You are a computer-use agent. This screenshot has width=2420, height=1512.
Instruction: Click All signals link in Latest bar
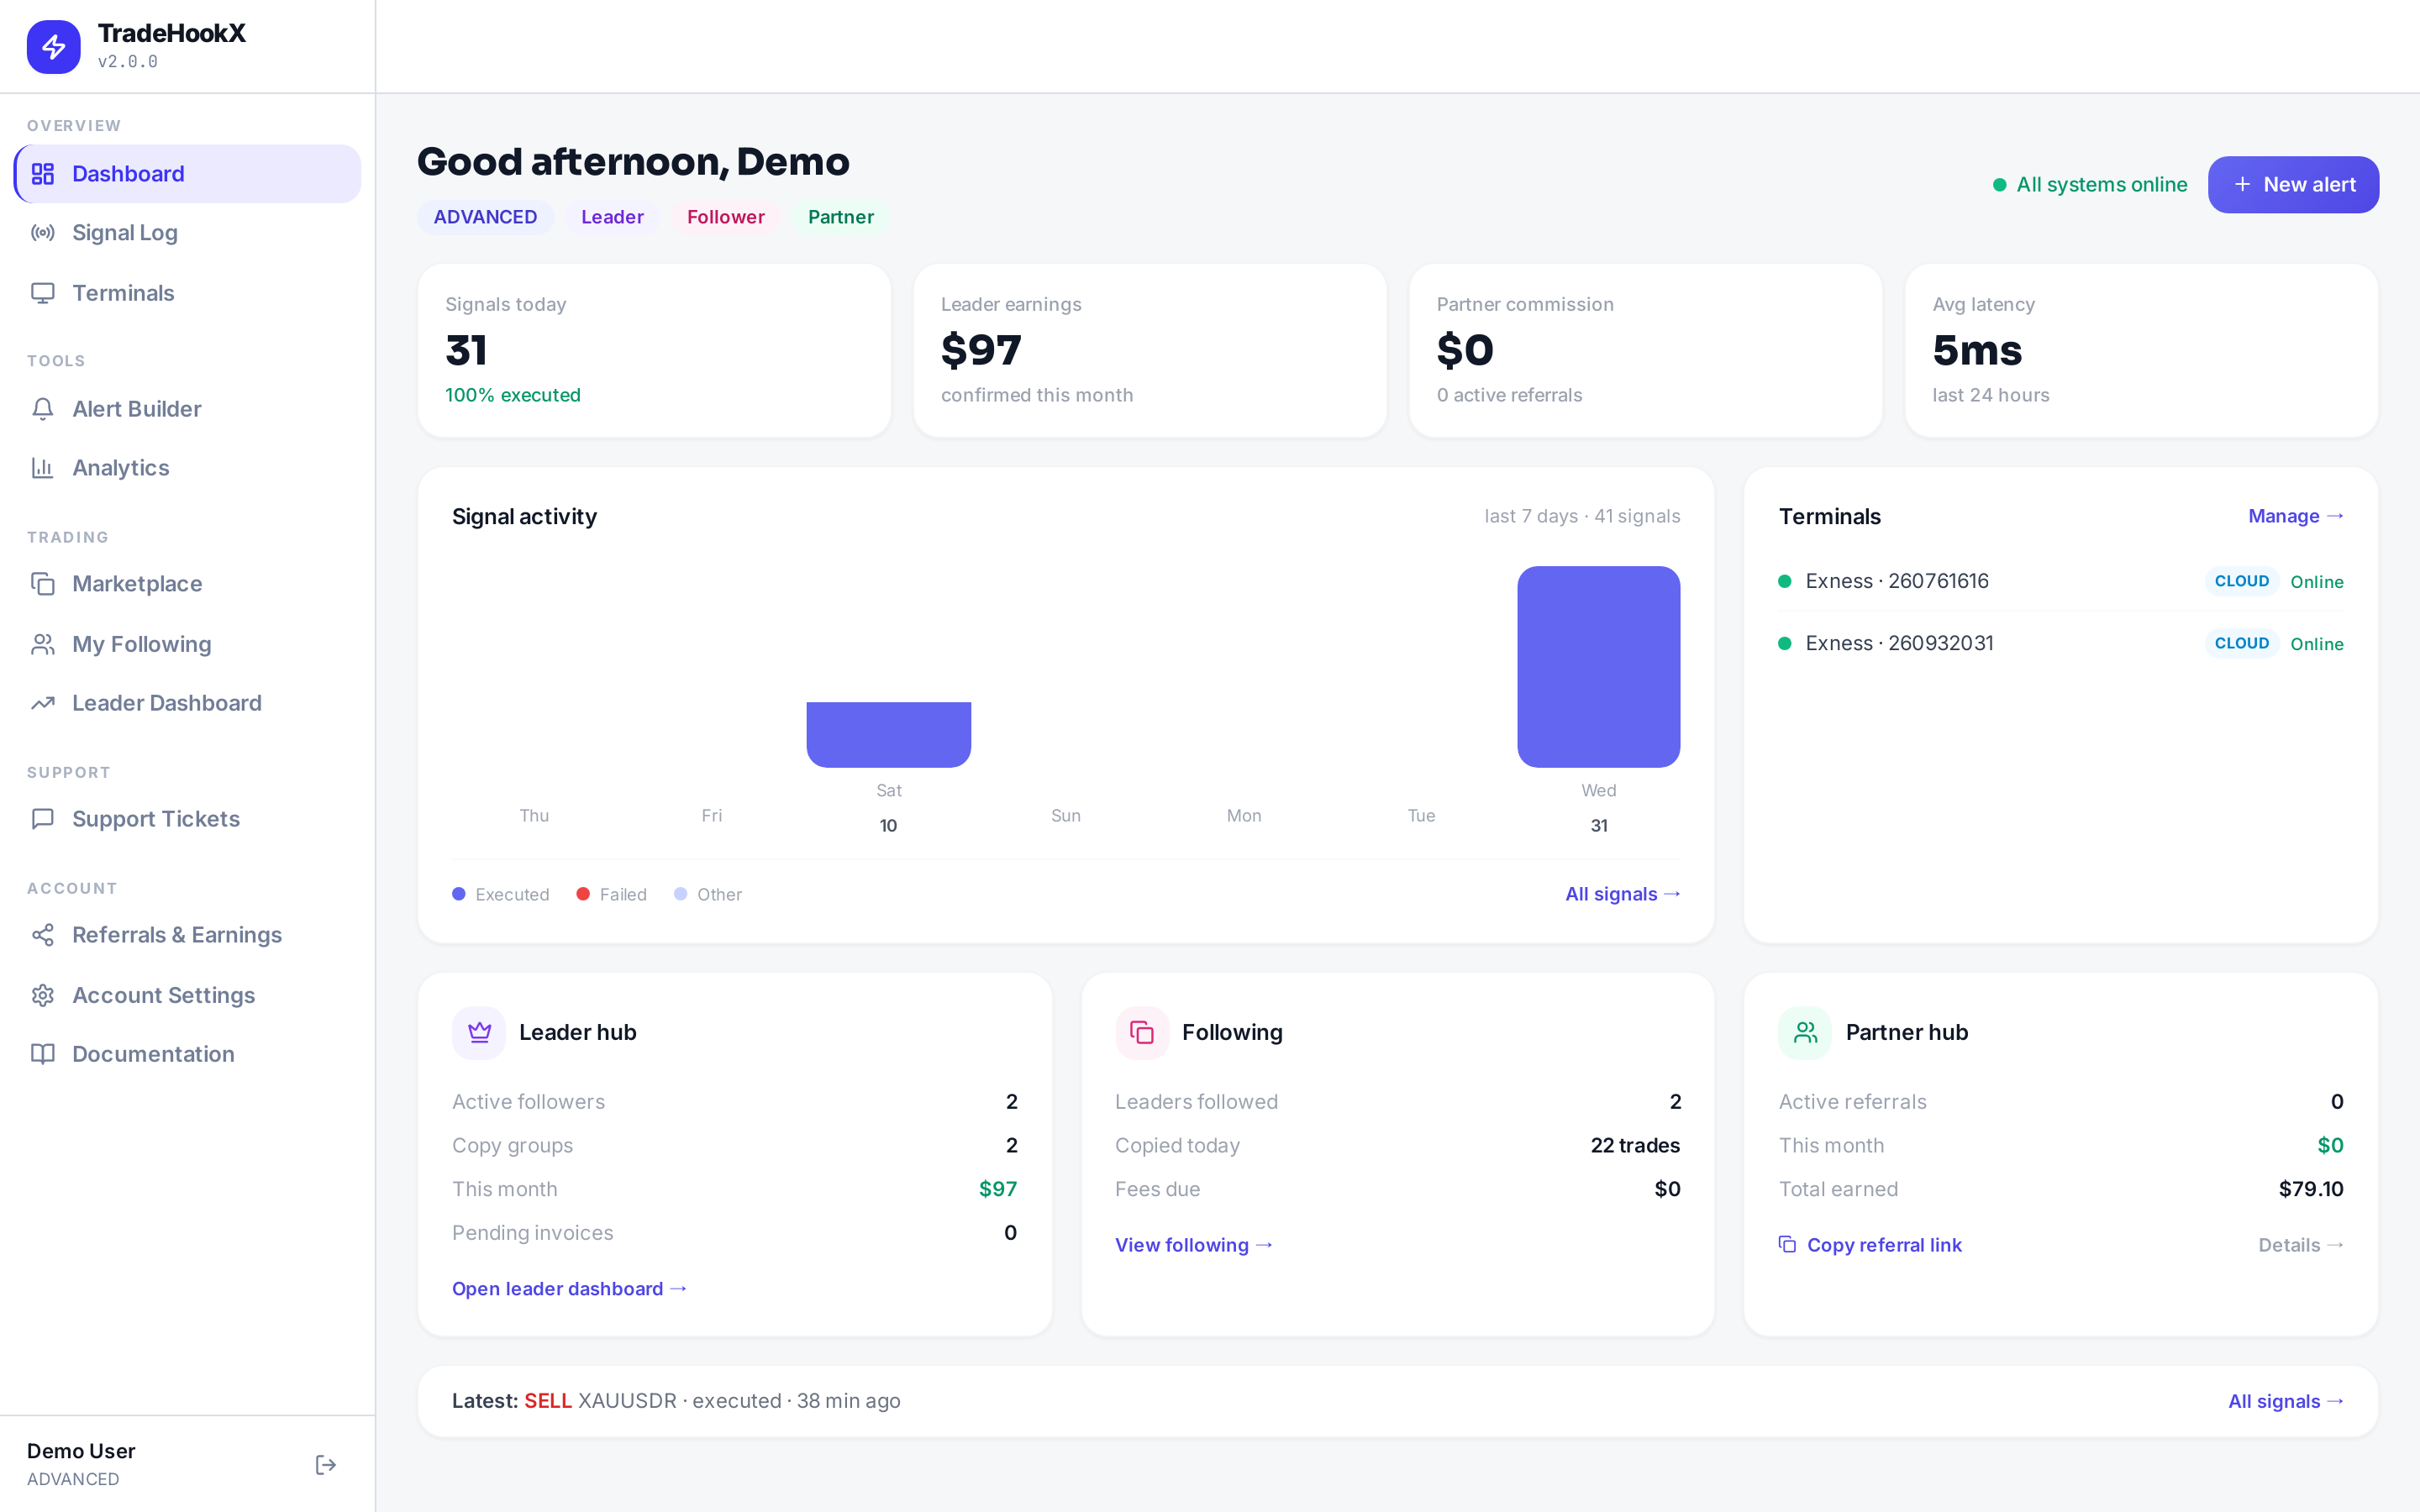pyautogui.click(x=2286, y=1401)
